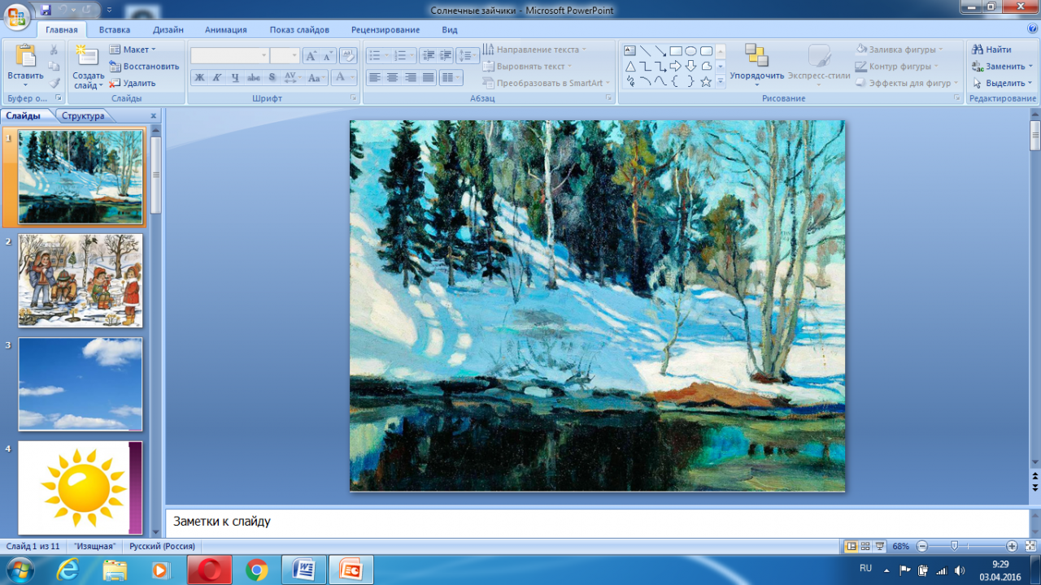
Task: Click zoom slider handle in status bar
Action: (x=954, y=546)
